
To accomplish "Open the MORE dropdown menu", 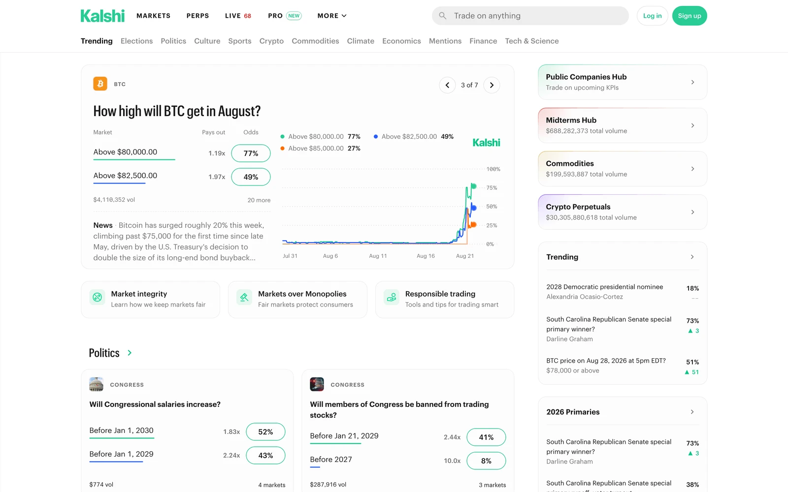I will (x=332, y=16).
